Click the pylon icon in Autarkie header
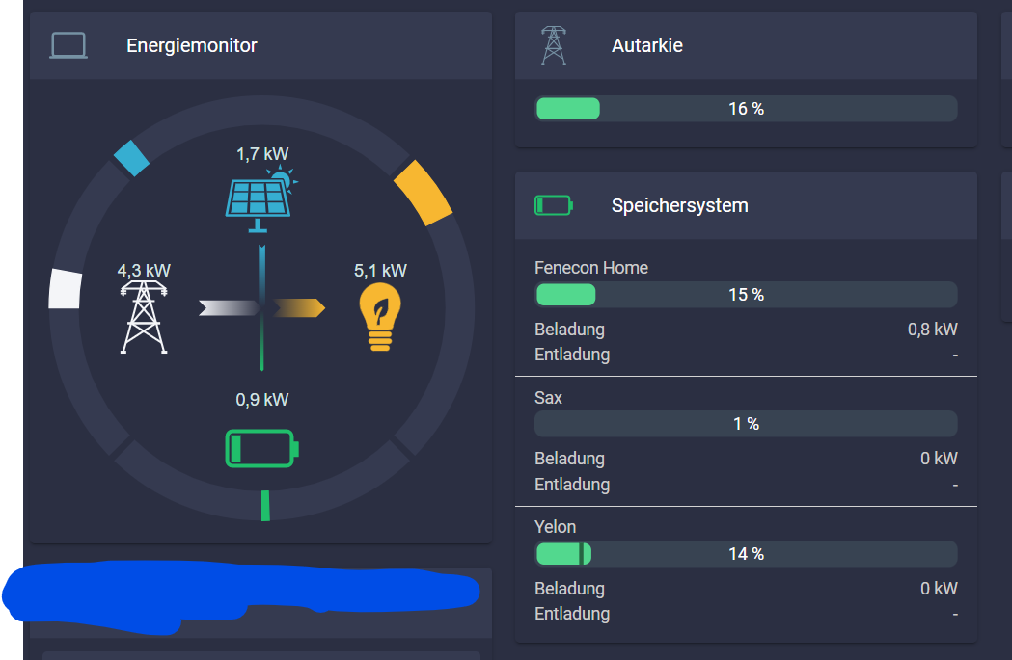 click(x=553, y=45)
